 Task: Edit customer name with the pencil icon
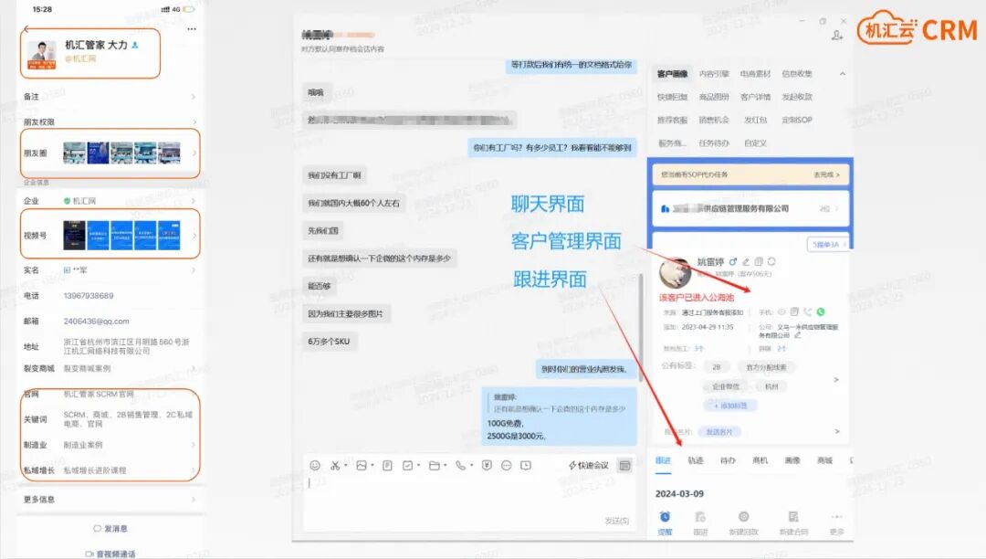point(746,262)
